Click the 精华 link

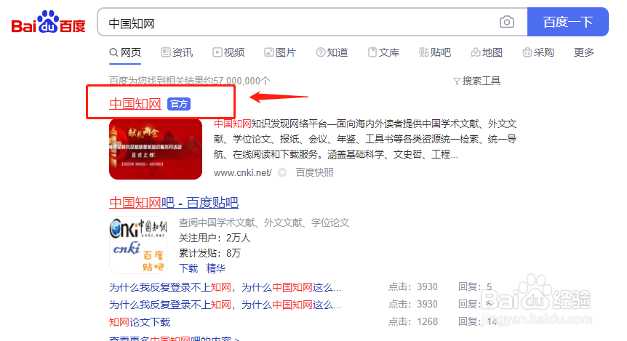pyautogui.click(x=216, y=268)
